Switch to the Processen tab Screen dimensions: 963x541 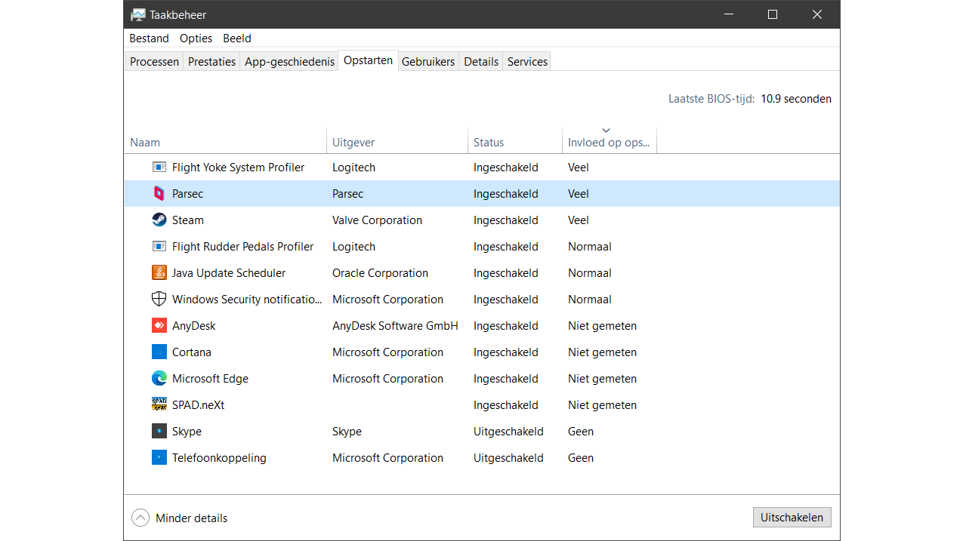(x=154, y=62)
